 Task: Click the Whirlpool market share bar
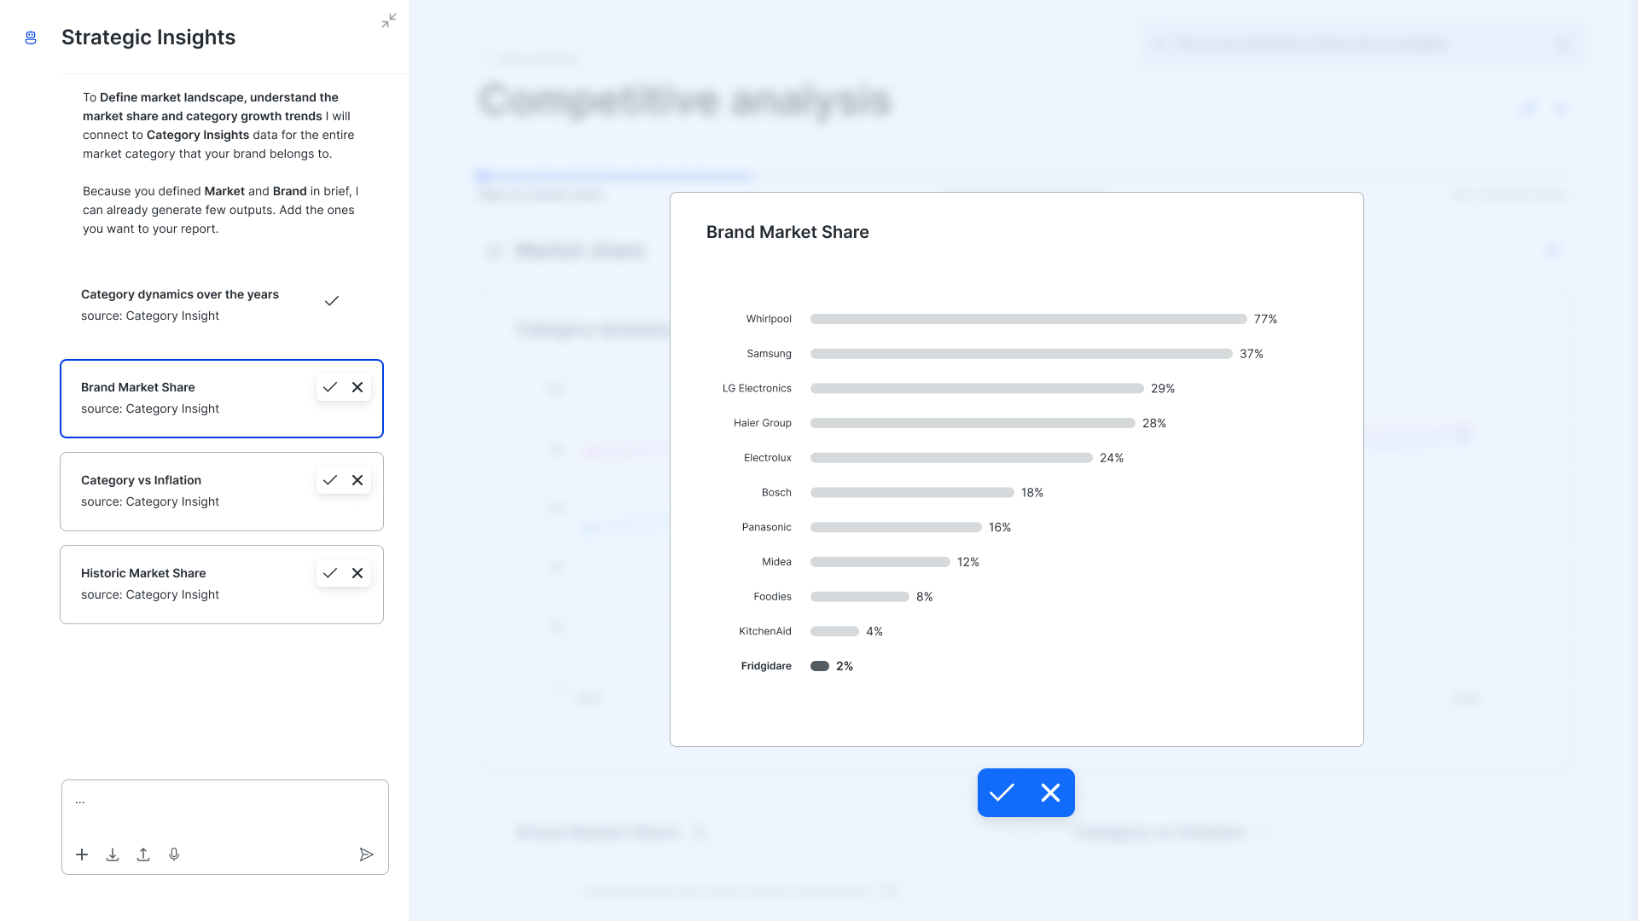pos(1029,319)
